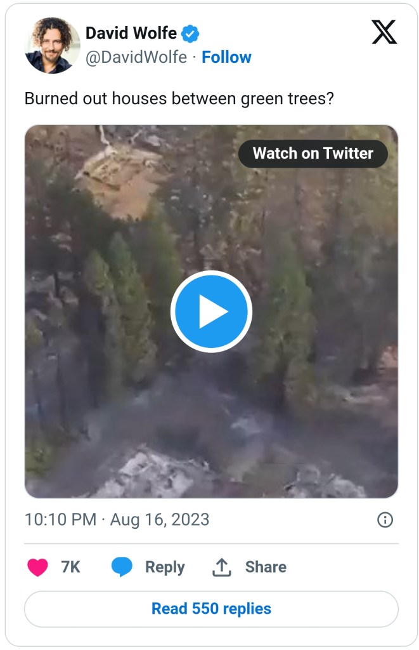419x650 pixels.
Task: Open the Read 550 replies button
Action: (x=211, y=609)
